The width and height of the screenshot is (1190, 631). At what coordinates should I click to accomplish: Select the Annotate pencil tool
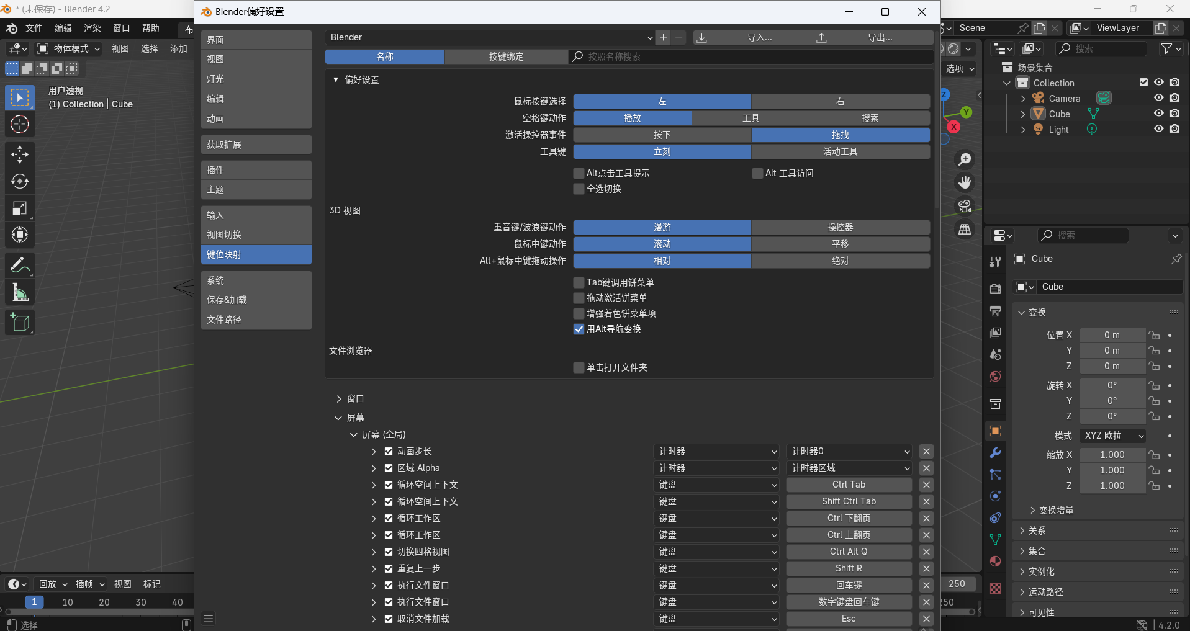pyautogui.click(x=20, y=266)
